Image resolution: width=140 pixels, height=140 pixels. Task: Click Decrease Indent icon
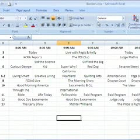59,25
